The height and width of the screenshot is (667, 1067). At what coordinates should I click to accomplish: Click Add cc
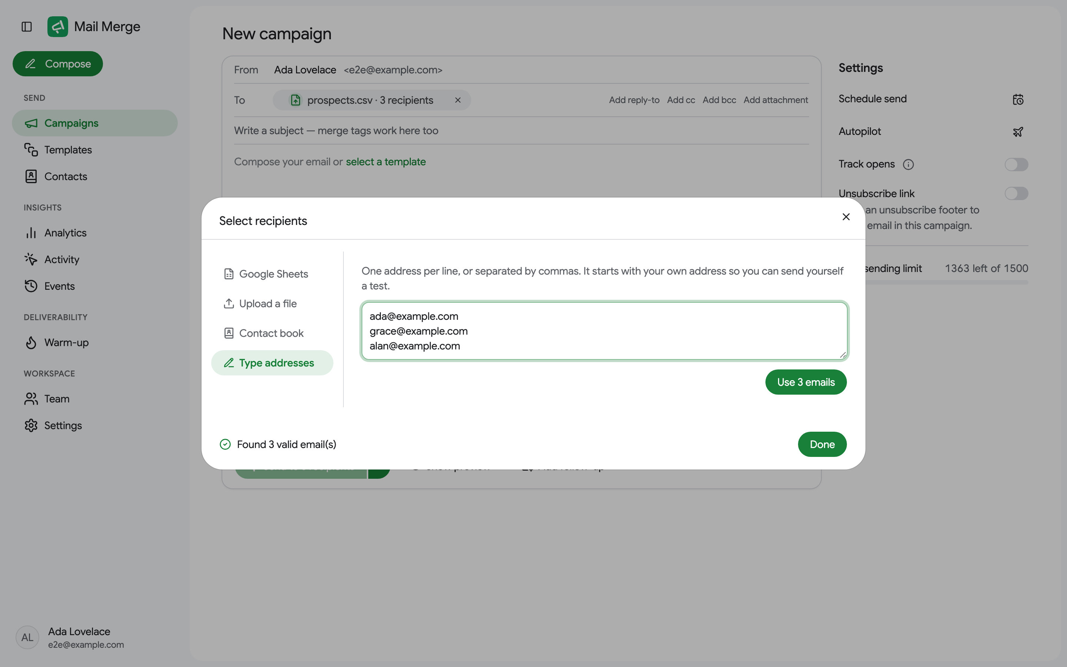[681, 100]
